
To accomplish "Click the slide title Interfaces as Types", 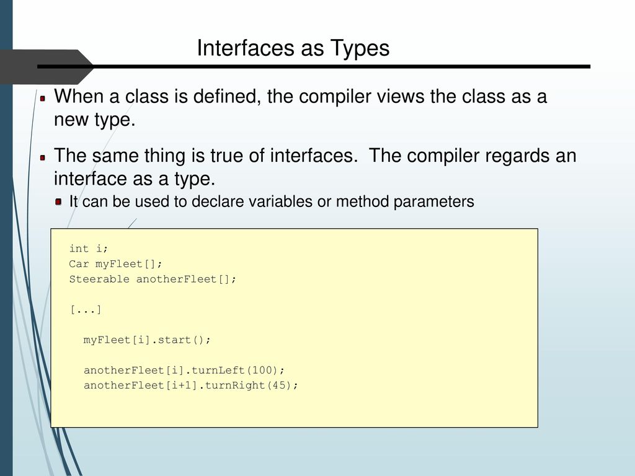I will tap(293, 48).
